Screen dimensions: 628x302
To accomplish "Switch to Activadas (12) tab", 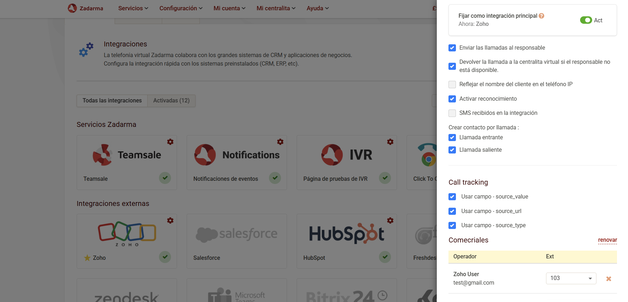I will point(171,101).
